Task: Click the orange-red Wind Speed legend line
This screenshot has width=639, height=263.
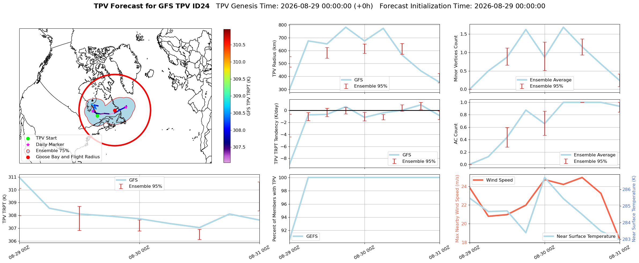Action: 478,180
